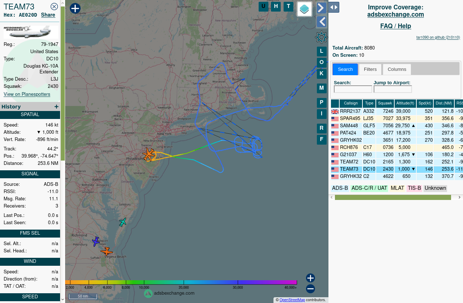Image resolution: width=463 pixels, height=303 pixels.
Task: Sort table by Dist.(NM) column
Action: (444, 103)
